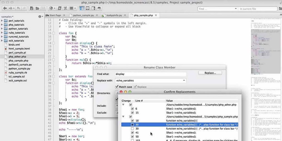This screenshot has height=141, width=282.
Task: Uncheck the checkbox in highlighted line 30 row
Action: pos(132,125)
